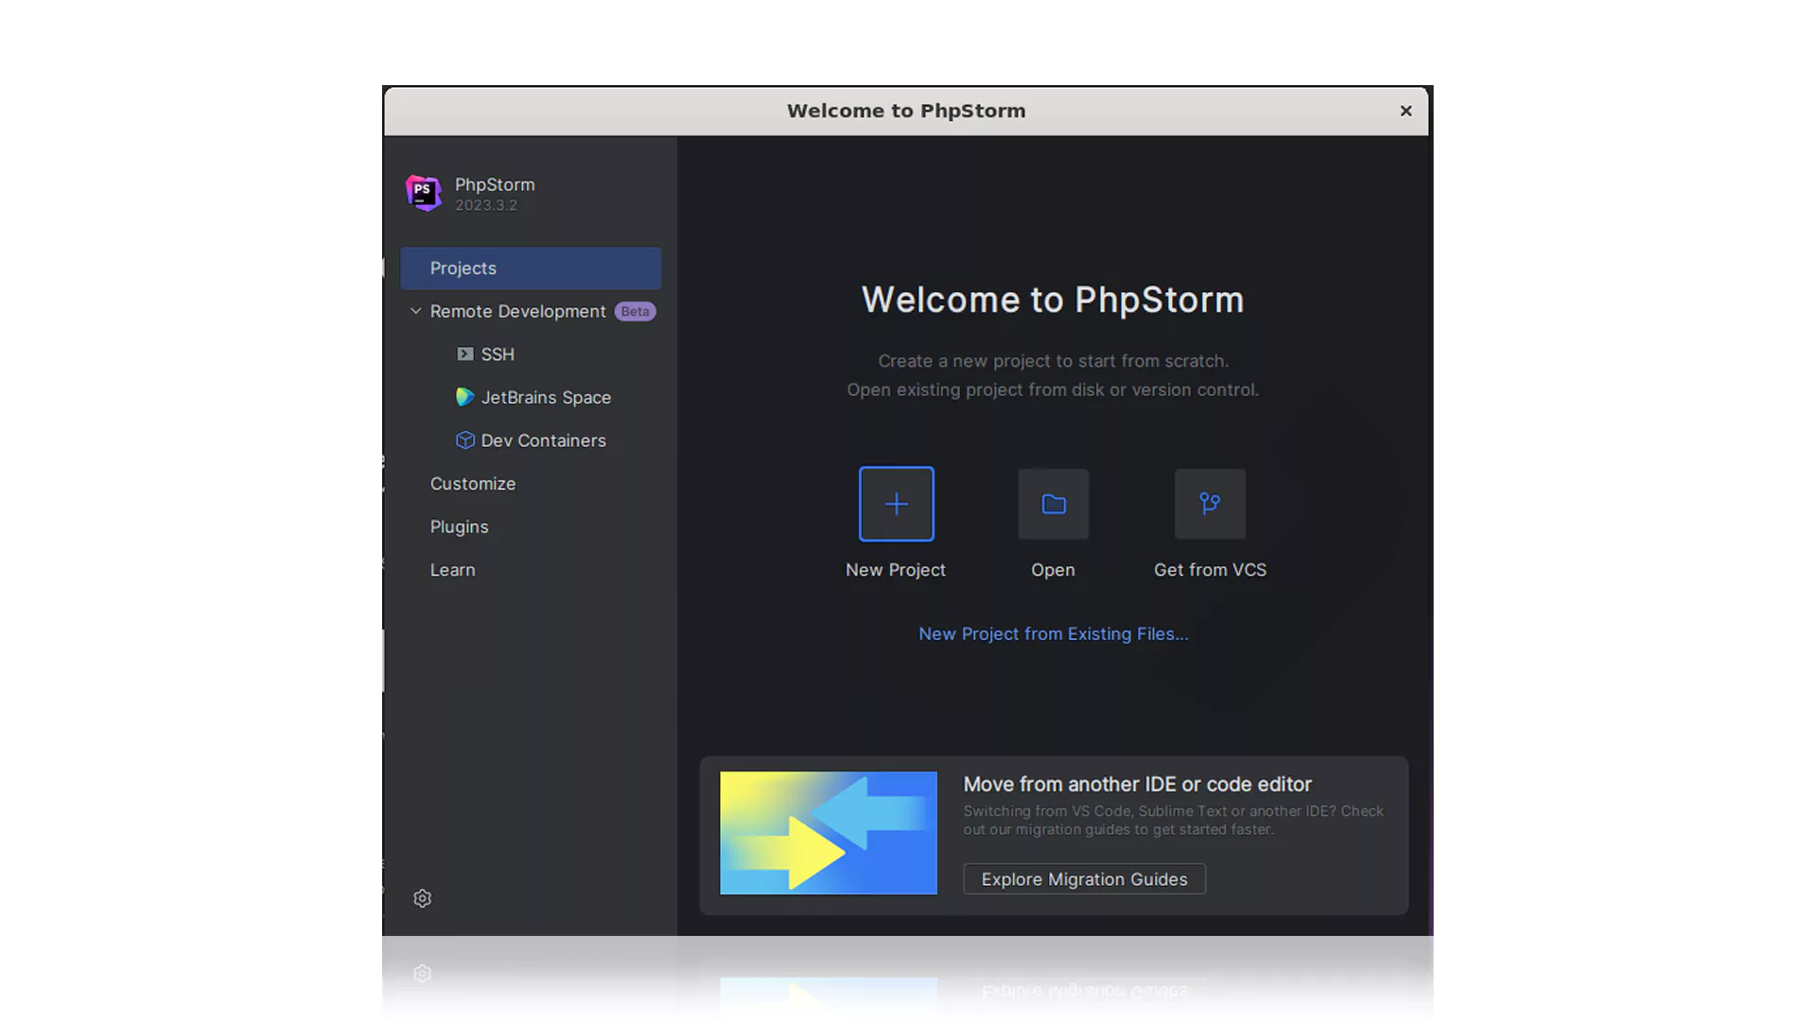Click the PhpStorm logo icon

tap(423, 193)
